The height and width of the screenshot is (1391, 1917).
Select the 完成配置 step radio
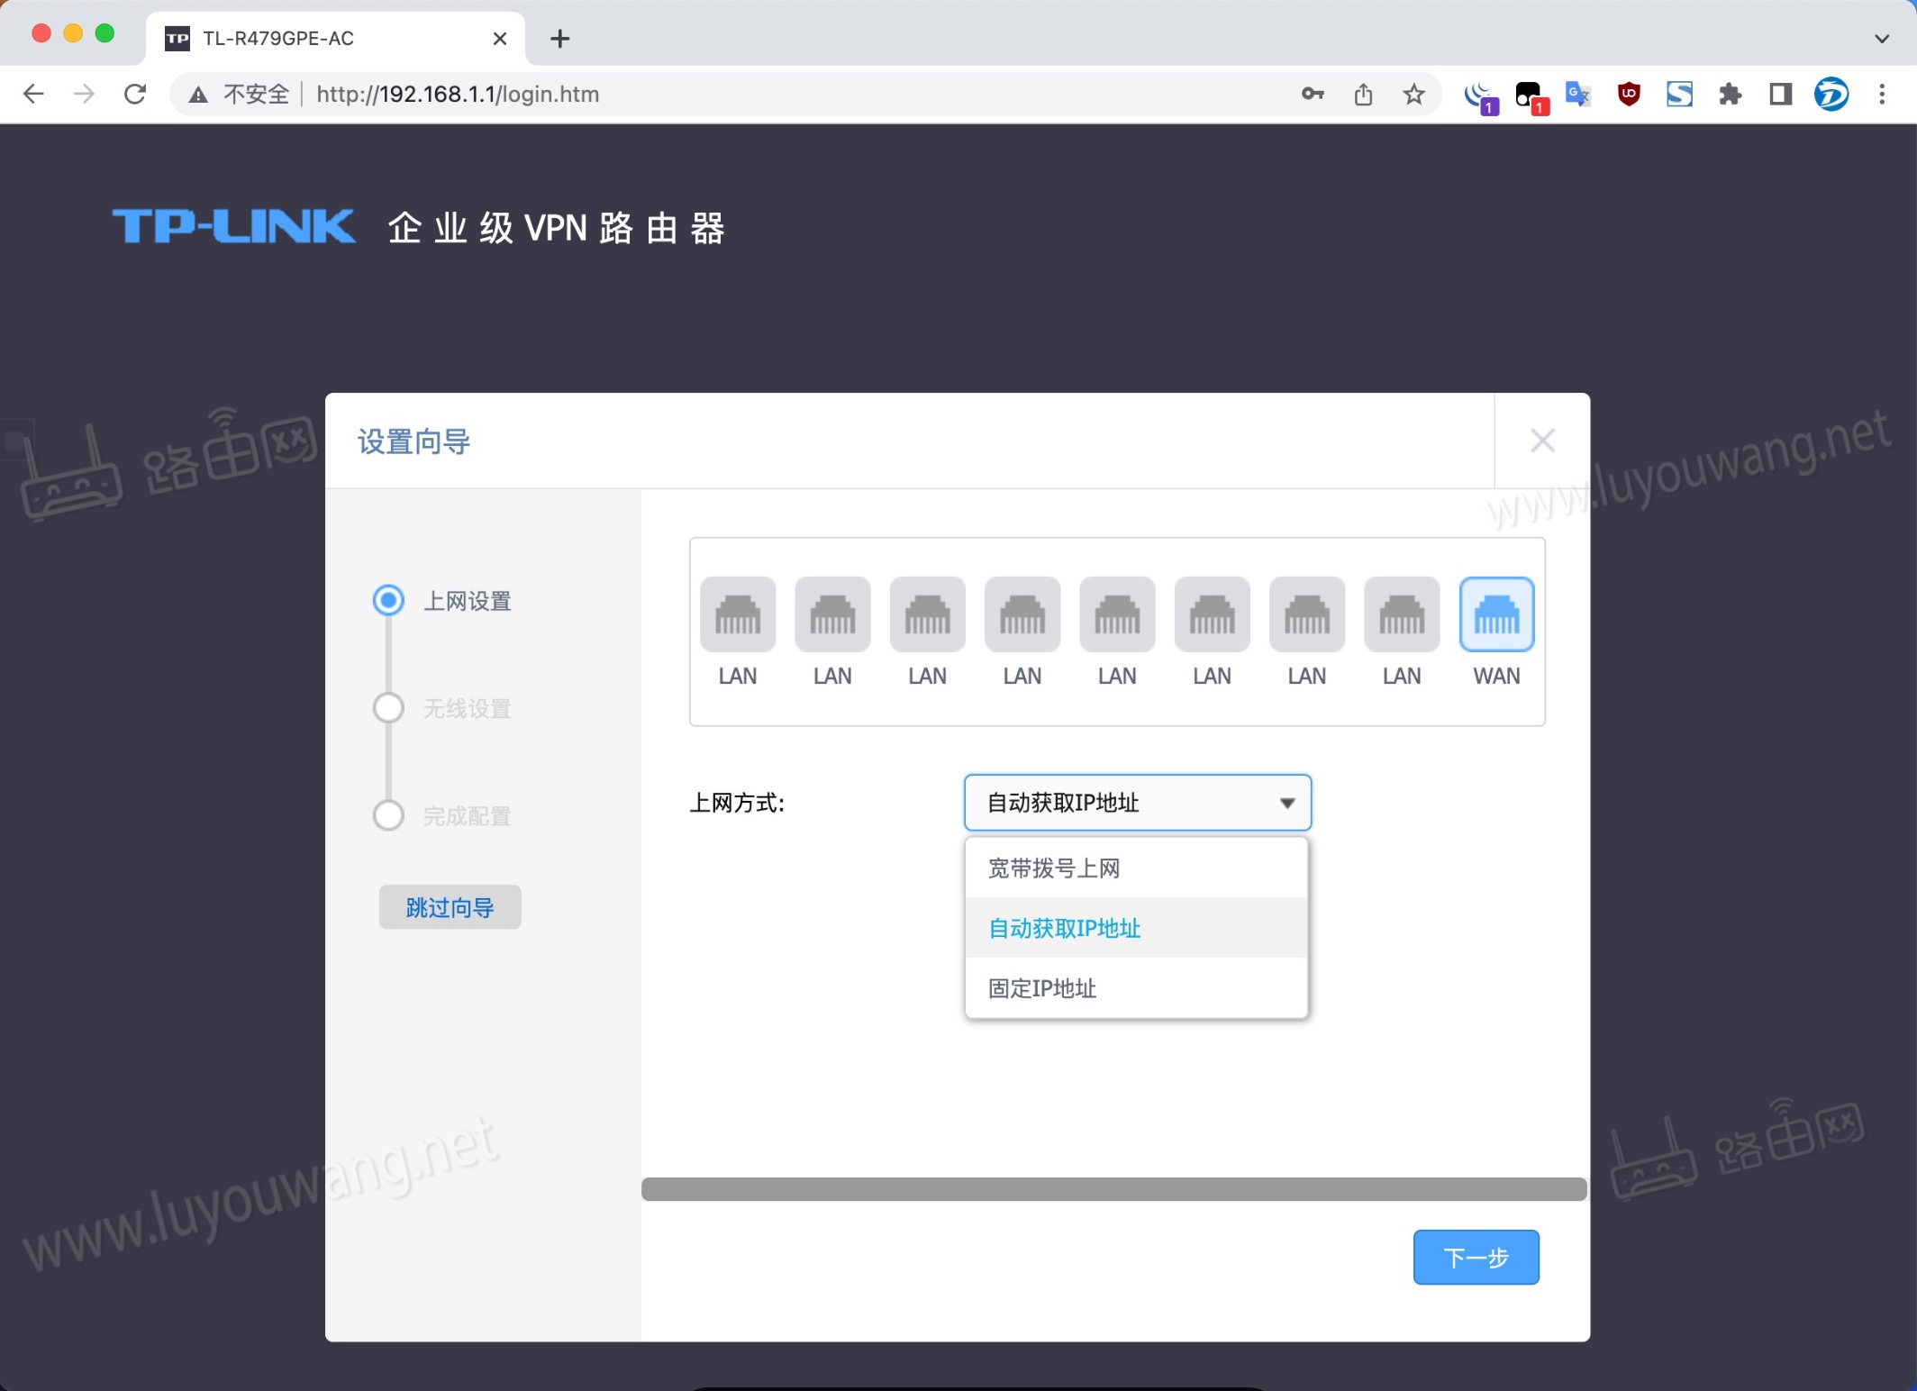pos(388,815)
